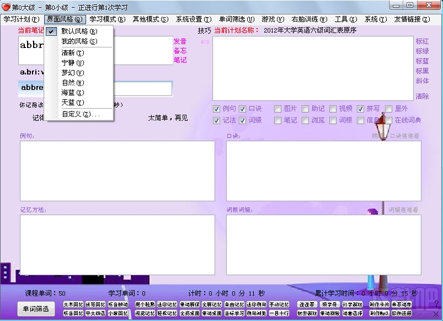Open the 其他模式 menu
The height and width of the screenshot is (321, 443).
click(151, 19)
